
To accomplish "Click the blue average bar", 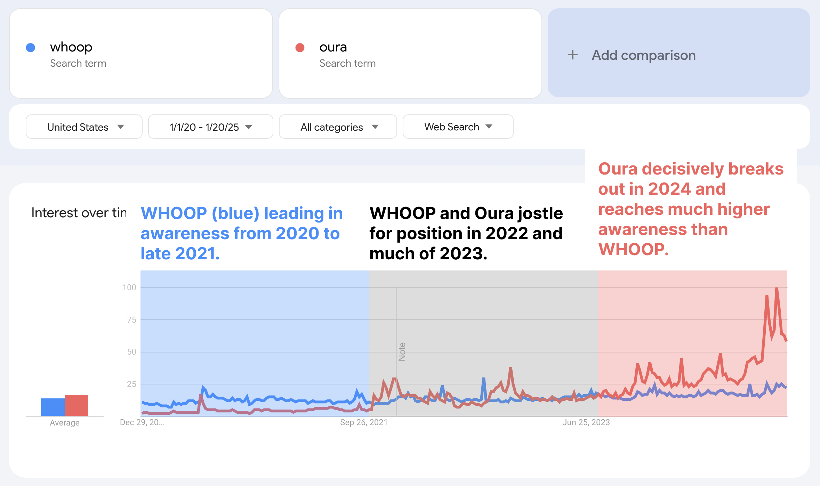I will (x=53, y=407).
